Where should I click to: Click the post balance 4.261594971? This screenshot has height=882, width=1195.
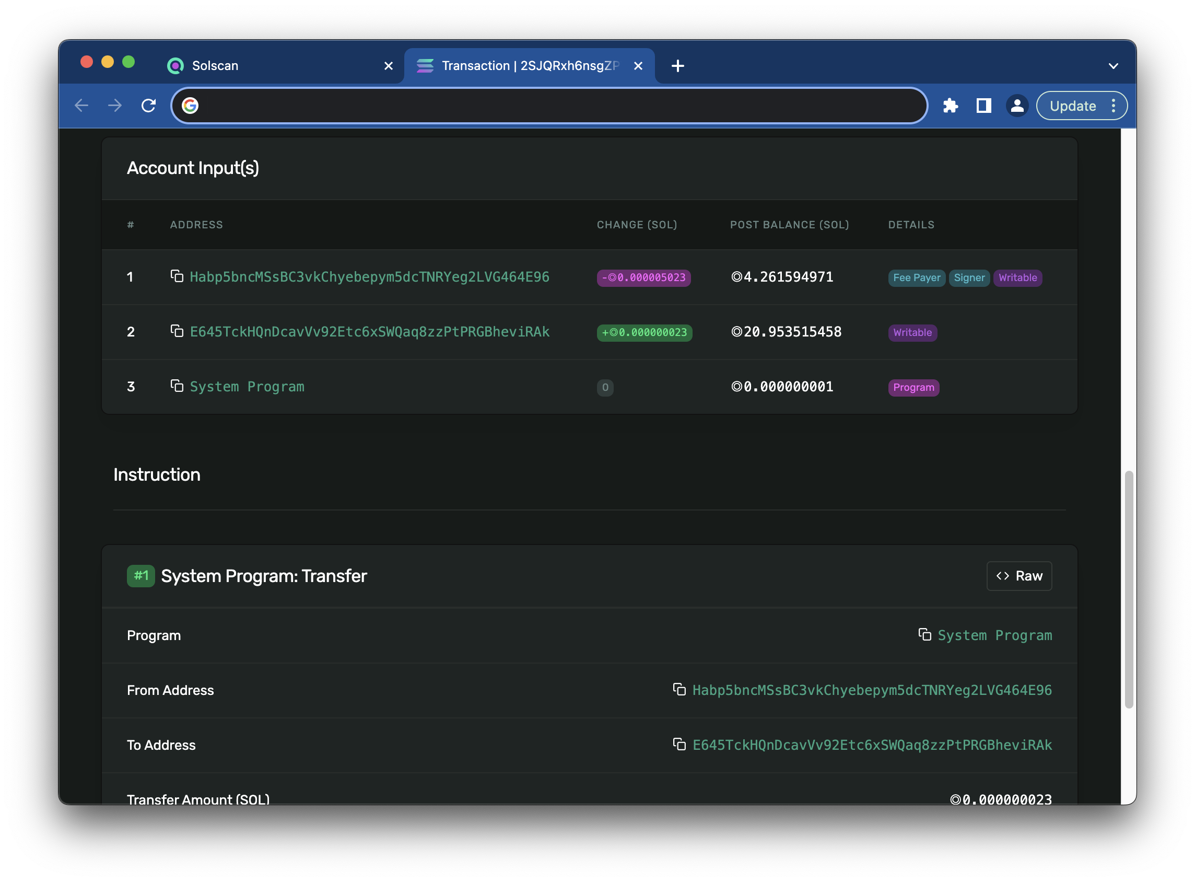coord(782,277)
